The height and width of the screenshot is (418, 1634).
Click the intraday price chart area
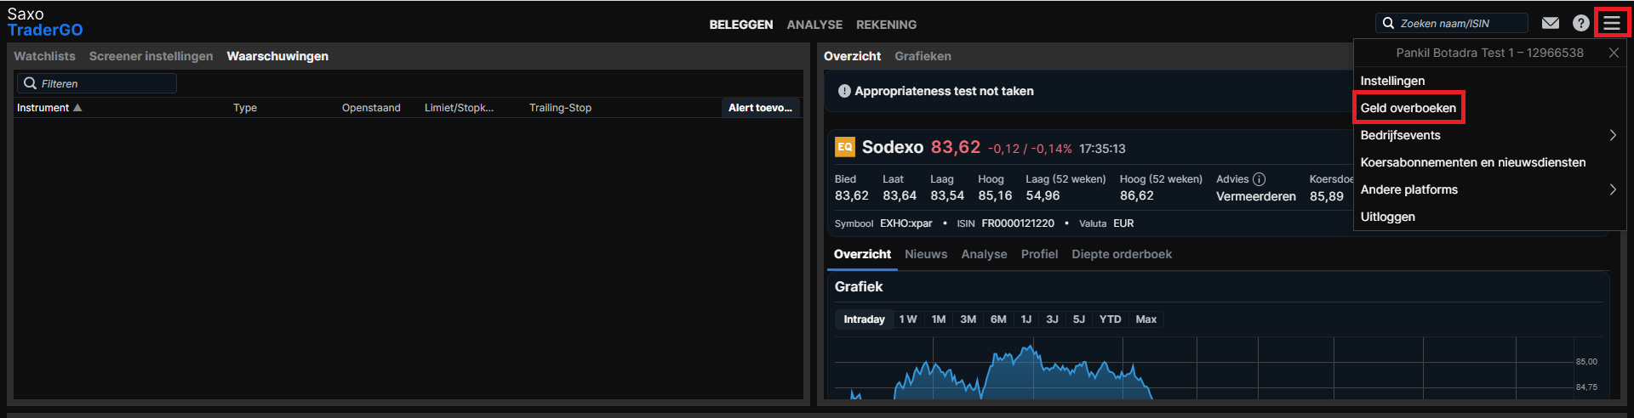[1204, 368]
